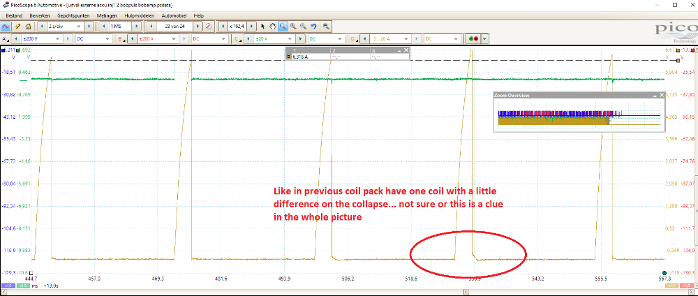Screen dimensions: 698x296
Task: Toggle the Channel B options button
Action: tap(120, 39)
